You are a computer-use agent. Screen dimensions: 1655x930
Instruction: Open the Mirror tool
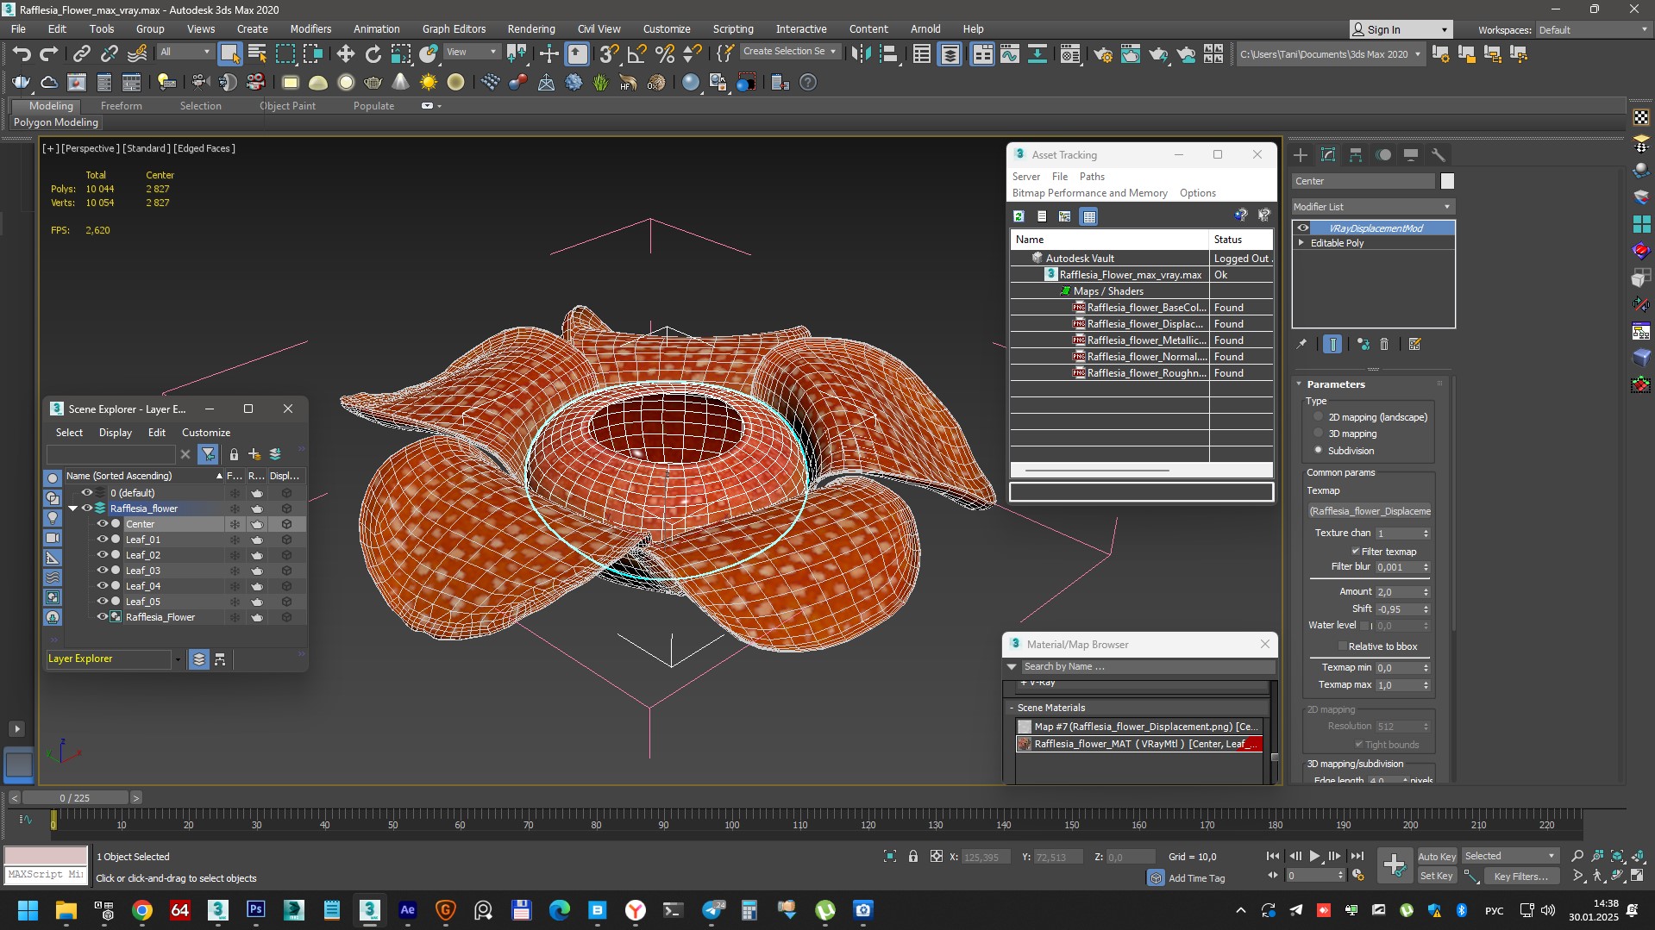click(861, 53)
